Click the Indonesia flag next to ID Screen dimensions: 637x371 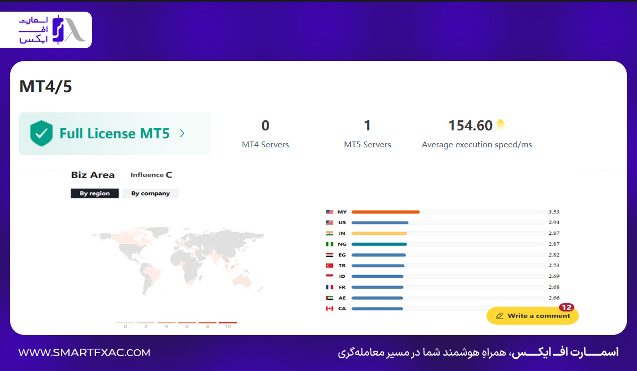point(330,276)
